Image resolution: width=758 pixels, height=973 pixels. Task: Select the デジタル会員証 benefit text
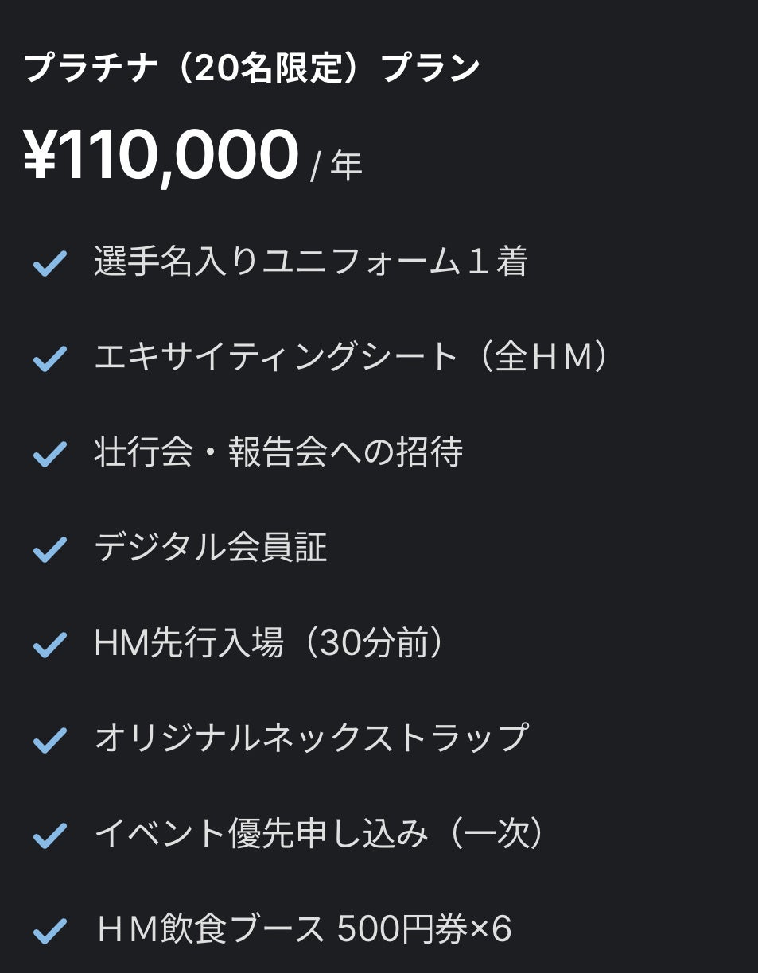[x=210, y=549]
